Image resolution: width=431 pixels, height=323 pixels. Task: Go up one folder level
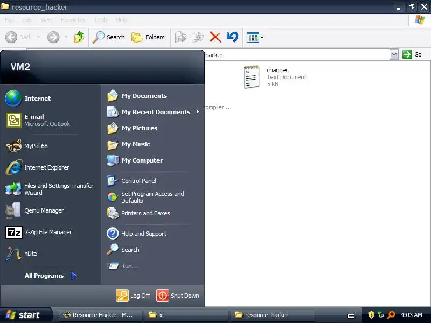[79, 37]
